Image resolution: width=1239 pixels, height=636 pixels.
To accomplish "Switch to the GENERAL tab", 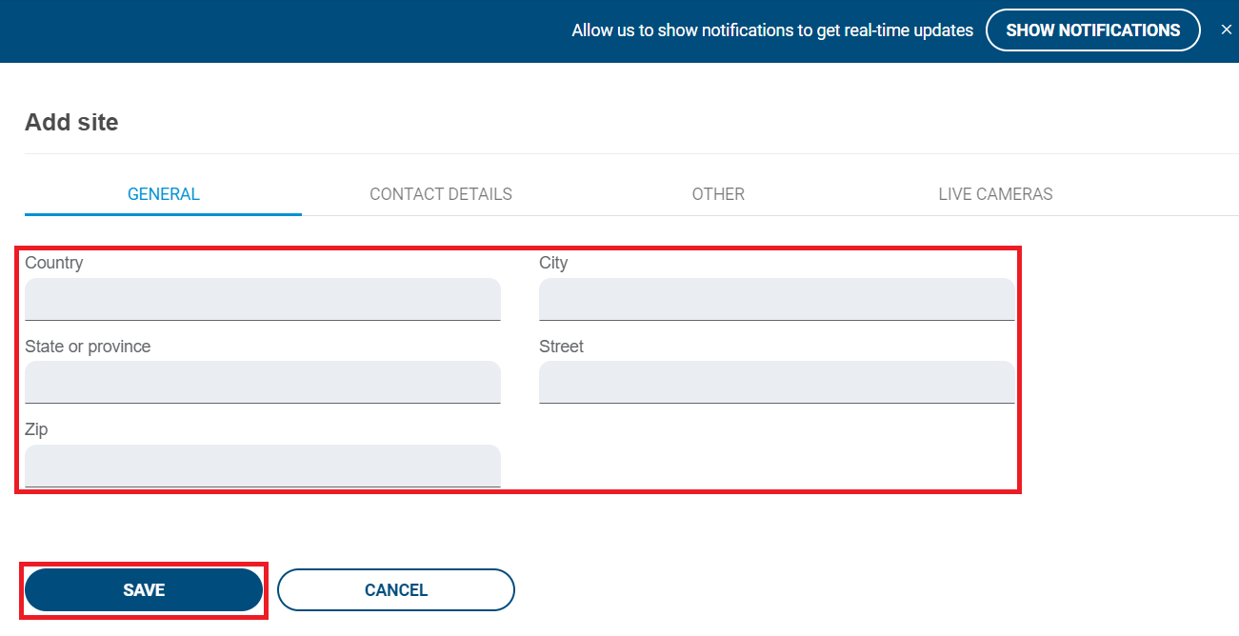I will [x=164, y=194].
